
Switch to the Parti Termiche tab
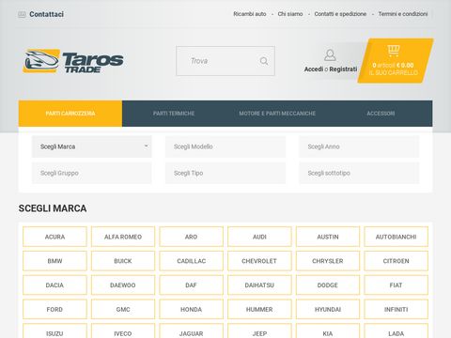click(174, 114)
